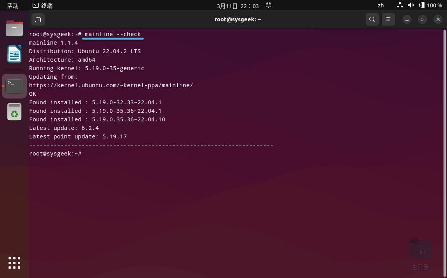
Task: Click the speaker volume icon
Action: coord(411,5)
